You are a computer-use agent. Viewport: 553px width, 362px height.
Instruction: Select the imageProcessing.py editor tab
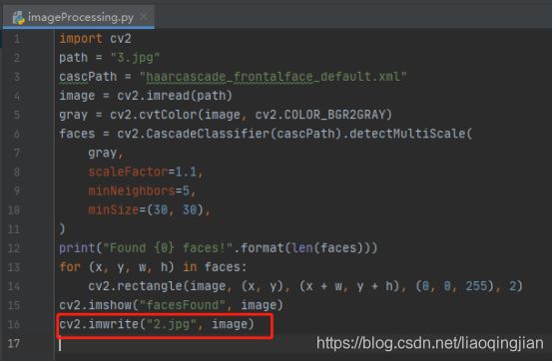[x=78, y=17]
